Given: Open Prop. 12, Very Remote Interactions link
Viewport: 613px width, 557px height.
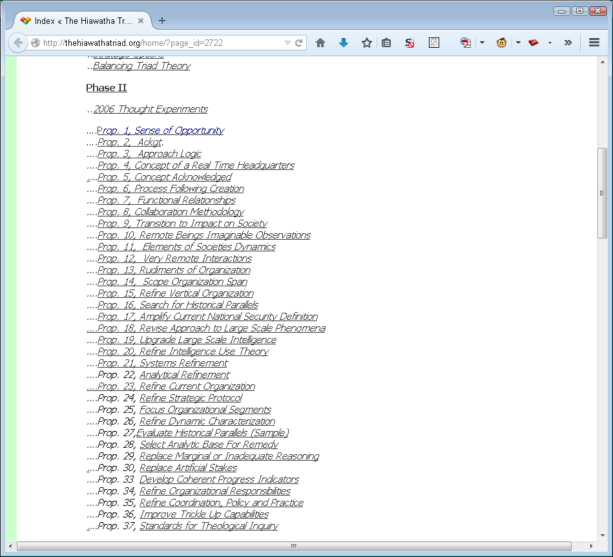Looking at the screenshot, I should [x=175, y=258].
